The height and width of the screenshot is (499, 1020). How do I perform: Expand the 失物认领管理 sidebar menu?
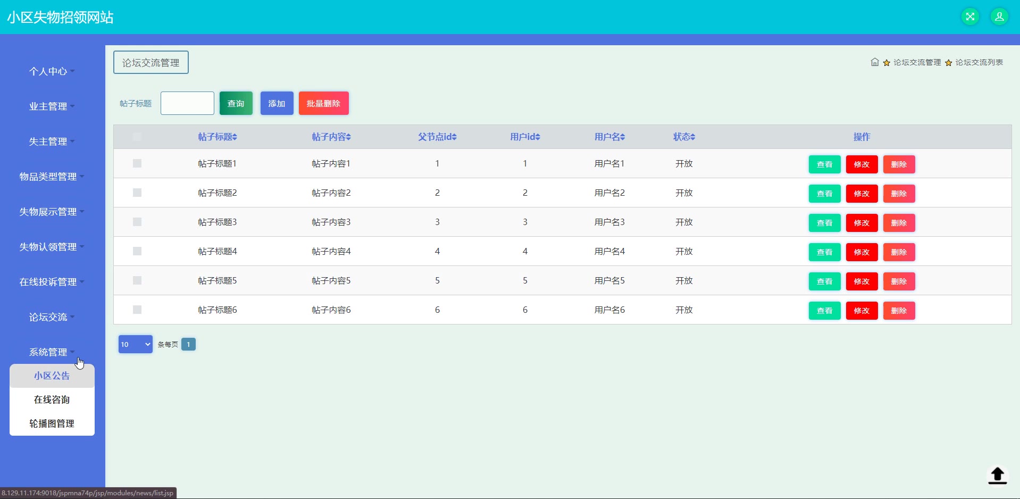tap(52, 247)
